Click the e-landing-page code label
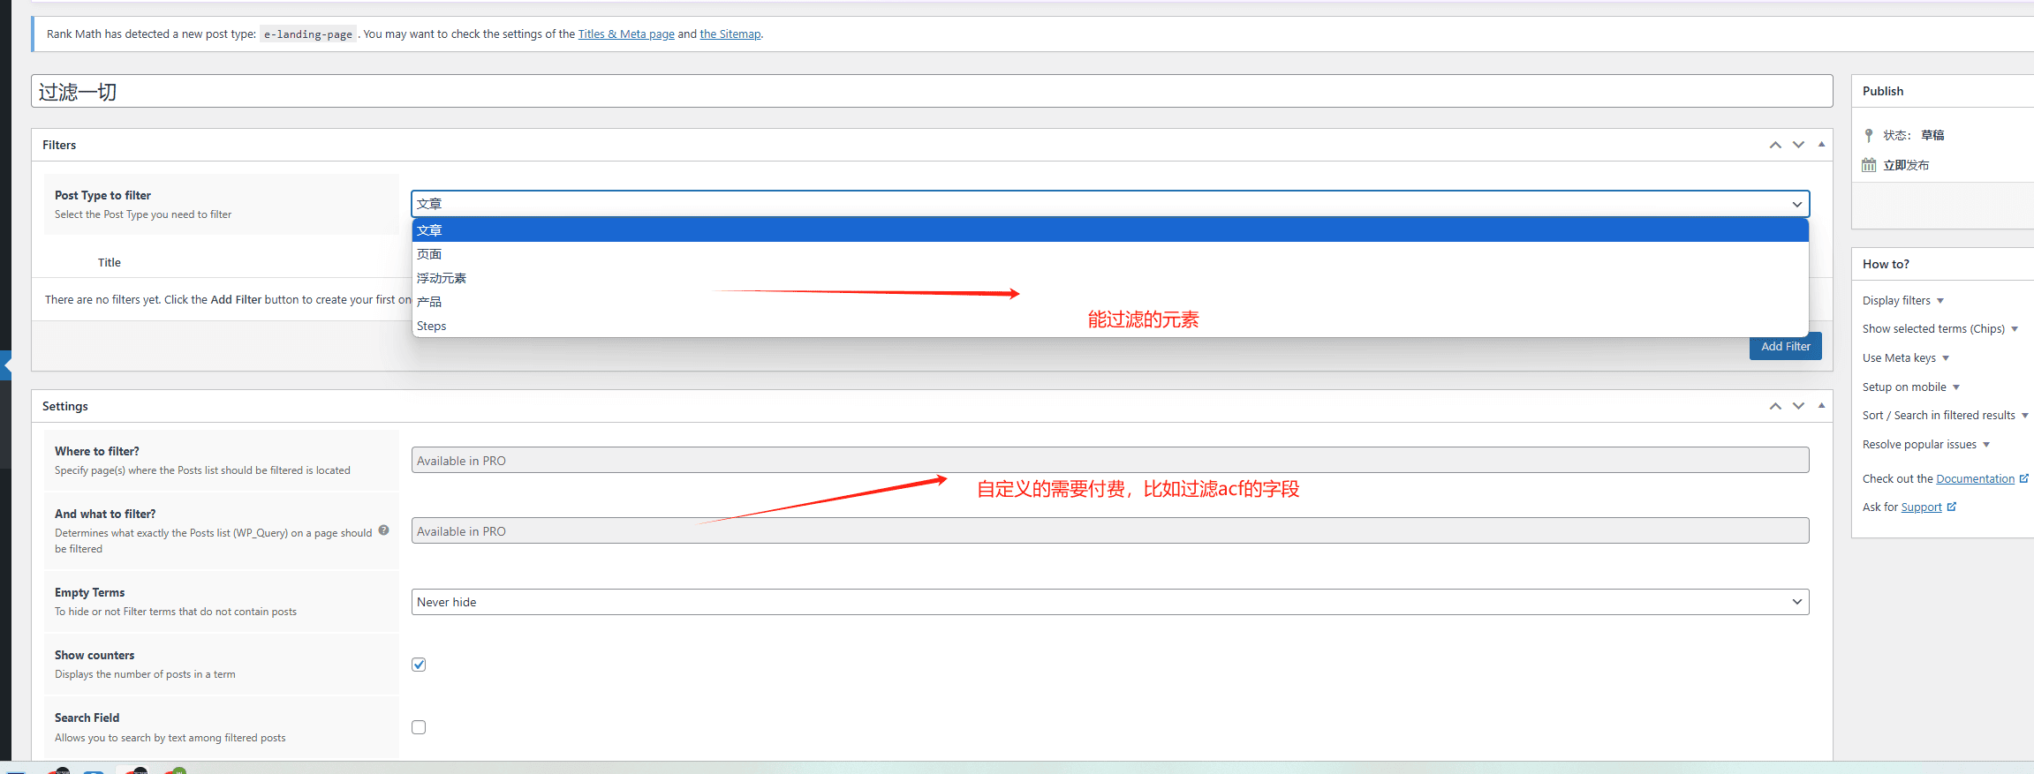This screenshot has width=2034, height=774. pos(308,34)
